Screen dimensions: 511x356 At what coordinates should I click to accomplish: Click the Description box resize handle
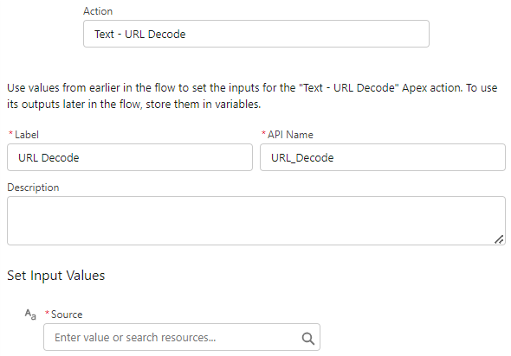click(x=499, y=239)
